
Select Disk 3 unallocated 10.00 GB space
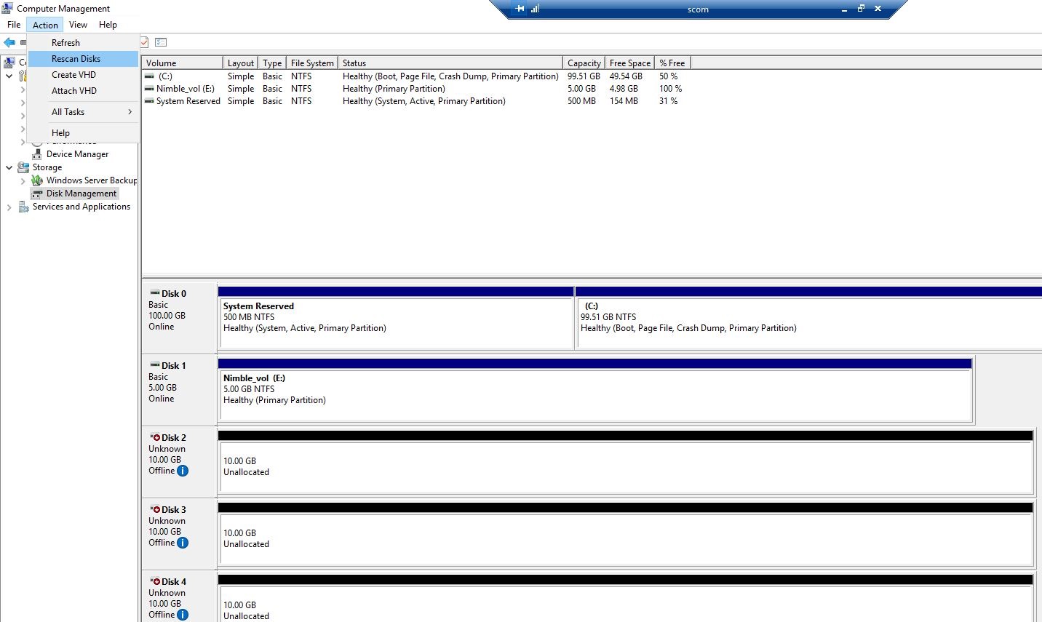[626, 533]
